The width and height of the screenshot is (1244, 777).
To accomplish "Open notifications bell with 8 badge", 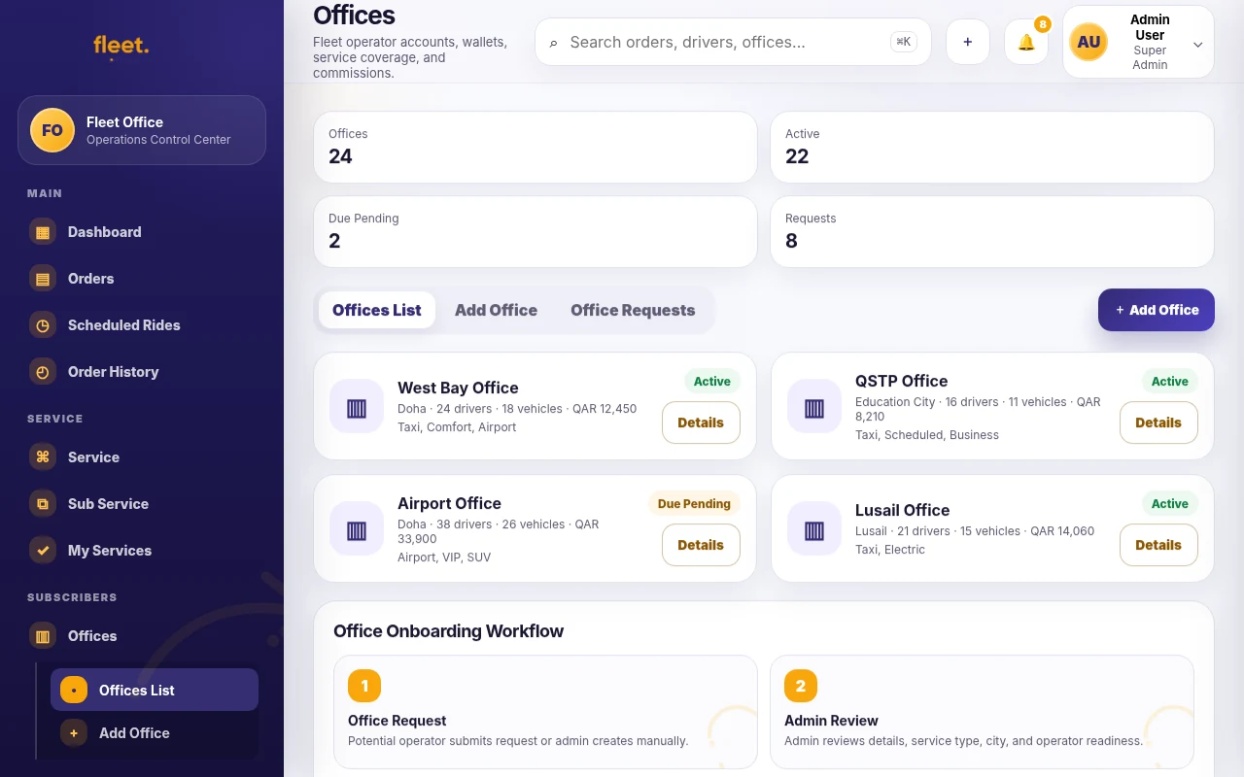I will (x=1026, y=42).
